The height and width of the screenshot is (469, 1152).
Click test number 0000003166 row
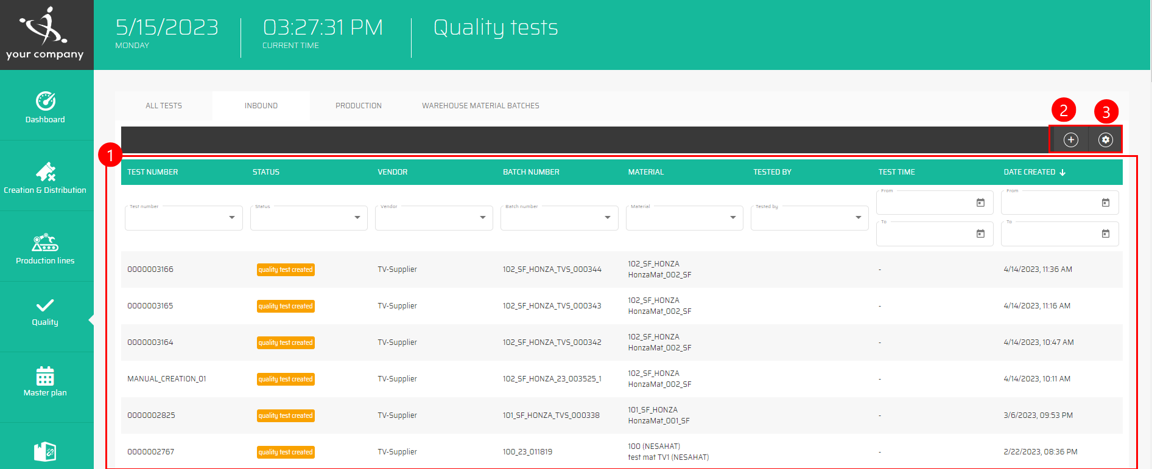point(150,269)
